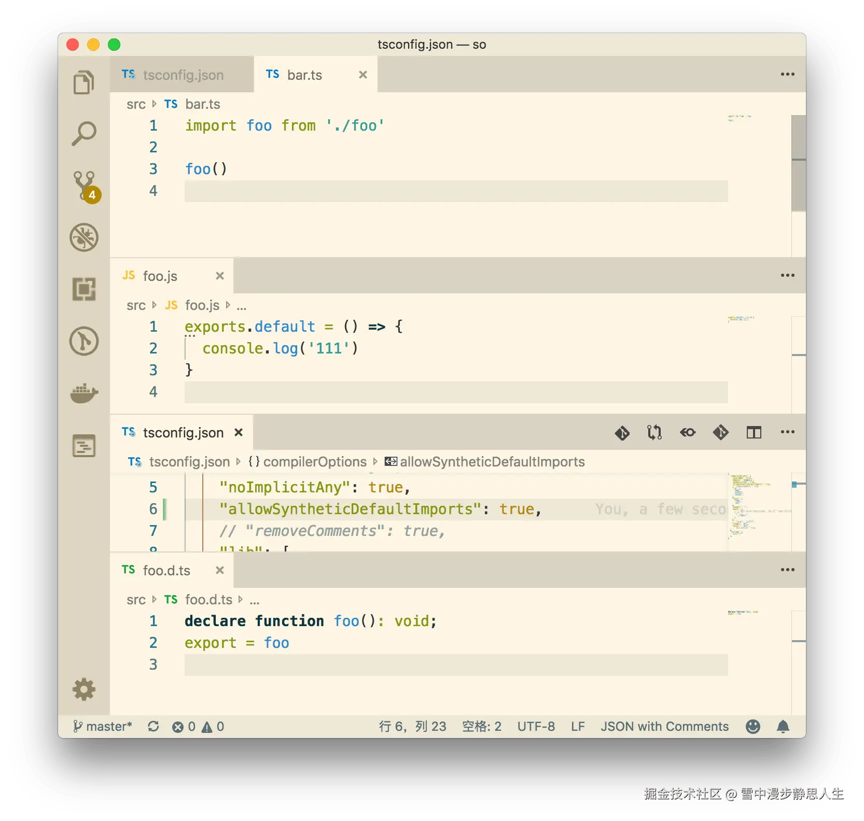Open more actions menu for bar.ts editor group

click(x=787, y=74)
